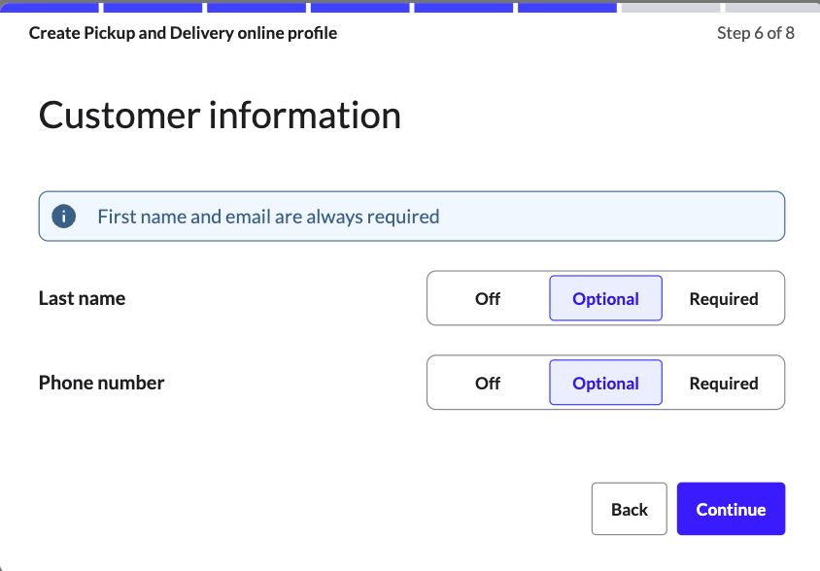Click the Phone number label
Image resolution: width=820 pixels, height=571 pixels.
(x=101, y=383)
